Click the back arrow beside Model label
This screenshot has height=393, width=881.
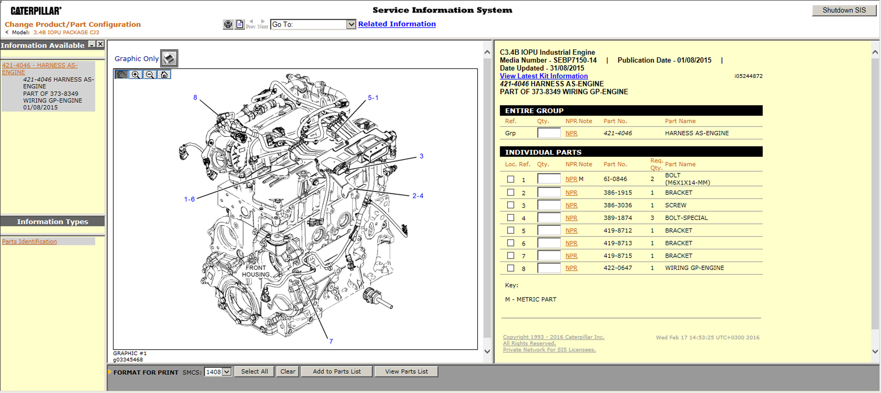click(7, 32)
